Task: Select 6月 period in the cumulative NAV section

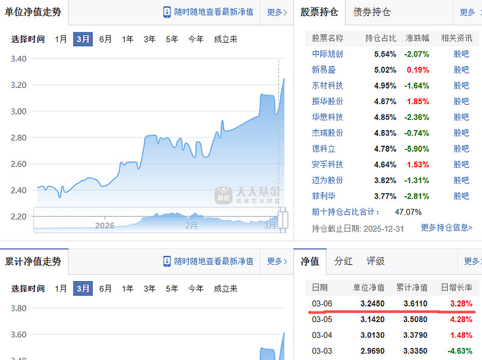Action: [105, 288]
